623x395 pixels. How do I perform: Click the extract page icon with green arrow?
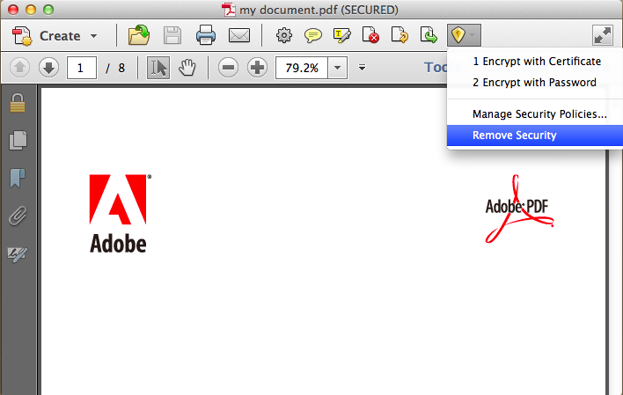click(429, 35)
